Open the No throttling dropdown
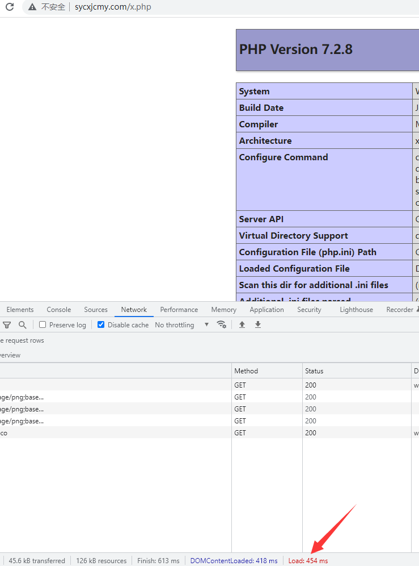 point(181,325)
